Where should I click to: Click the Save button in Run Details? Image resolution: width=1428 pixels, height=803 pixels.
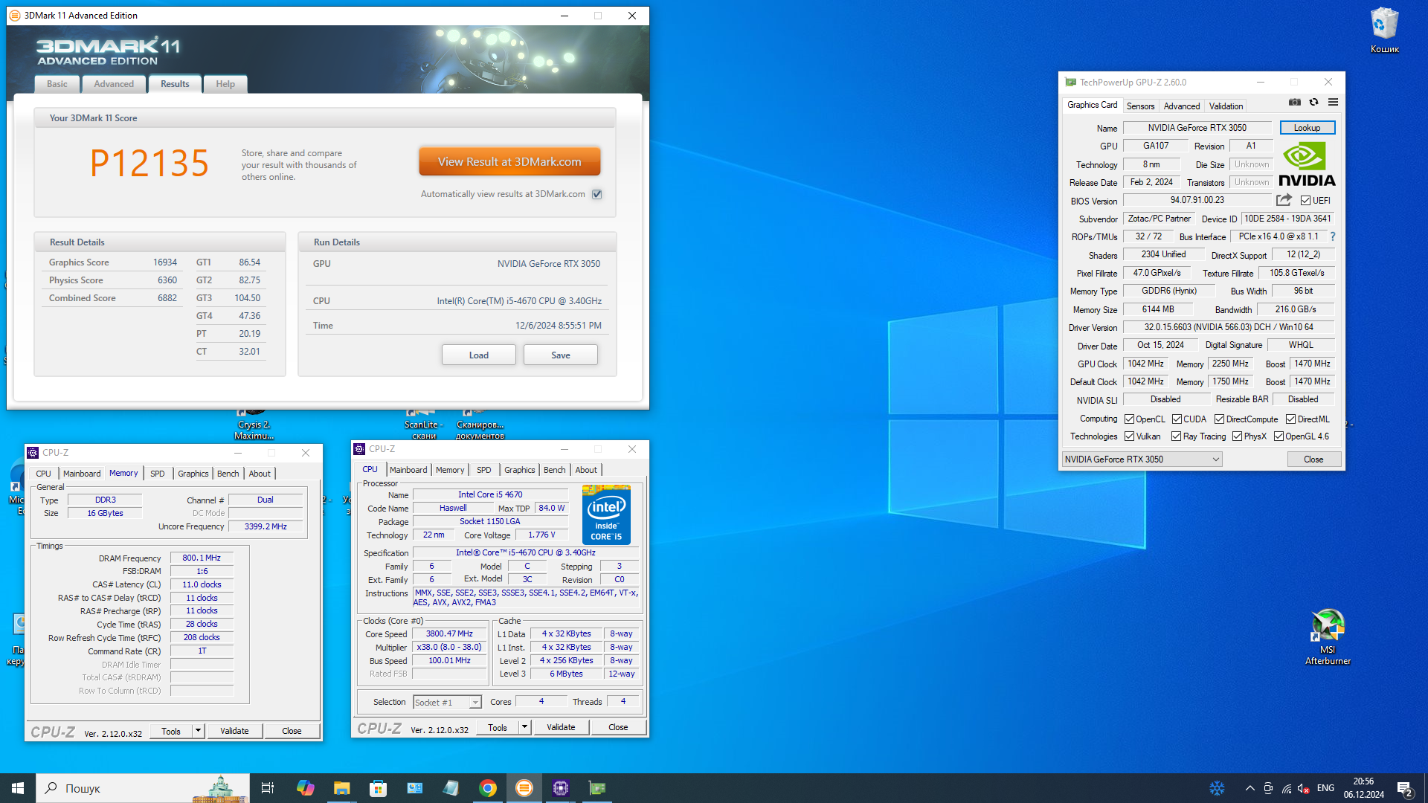561,355
